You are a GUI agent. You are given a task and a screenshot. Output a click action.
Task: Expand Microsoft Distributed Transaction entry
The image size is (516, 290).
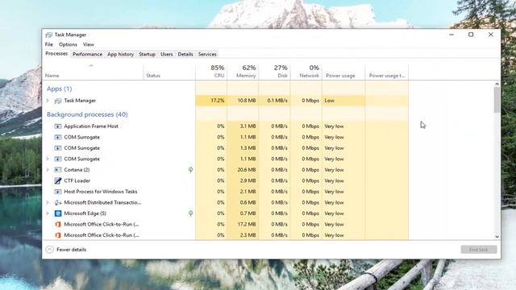(48, 202)
